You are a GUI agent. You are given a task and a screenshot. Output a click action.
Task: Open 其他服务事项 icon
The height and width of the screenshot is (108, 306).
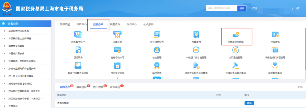[275, 66]
